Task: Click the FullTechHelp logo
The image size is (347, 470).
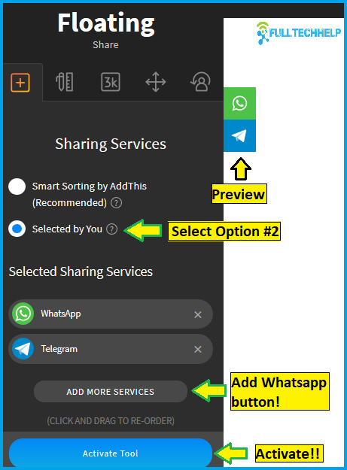Action: (x=299, y=33)
